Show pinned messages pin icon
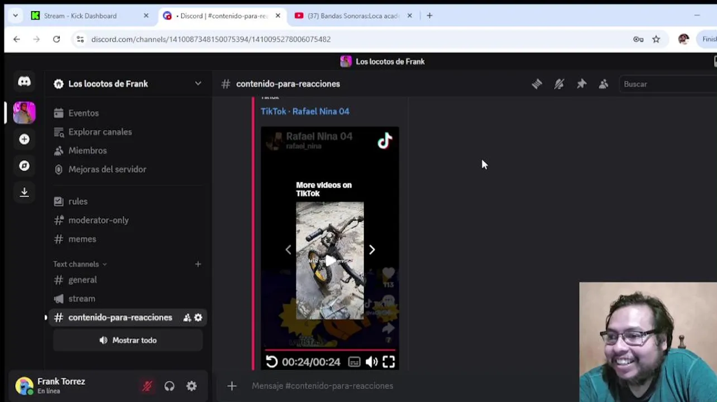Image resolution: width=717 pixels, height=402 pixels. (x=581, y=84)
